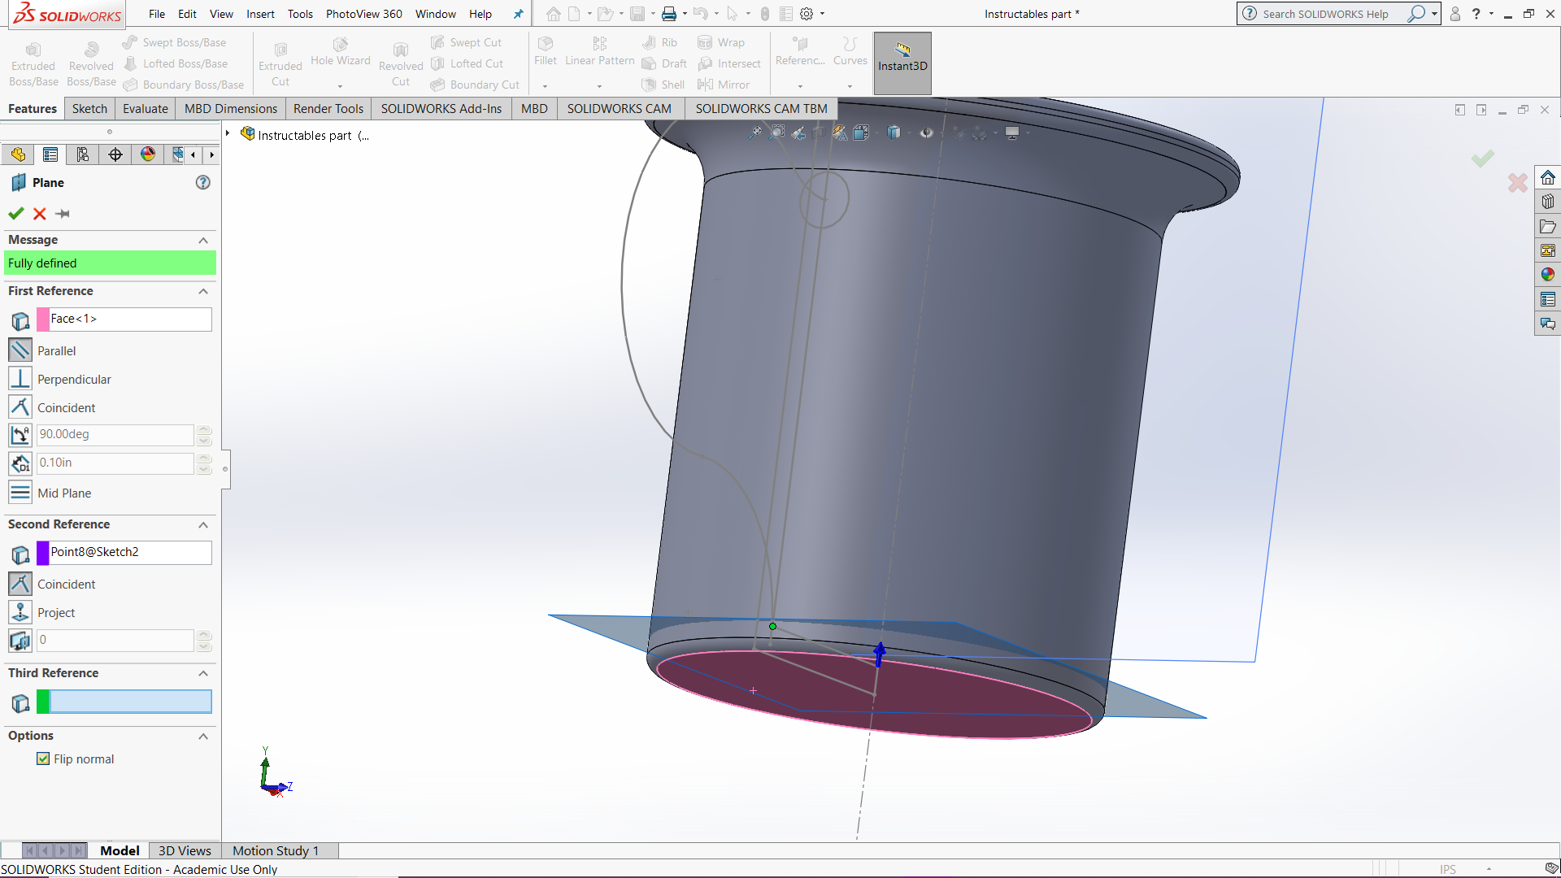Collapse the Options section
The width and height of the screenshot is (1561, 878).
[203, 737]
